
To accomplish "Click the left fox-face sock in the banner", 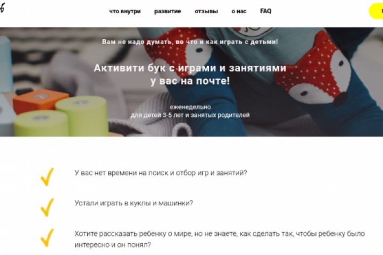I will (x=177, y=50).
